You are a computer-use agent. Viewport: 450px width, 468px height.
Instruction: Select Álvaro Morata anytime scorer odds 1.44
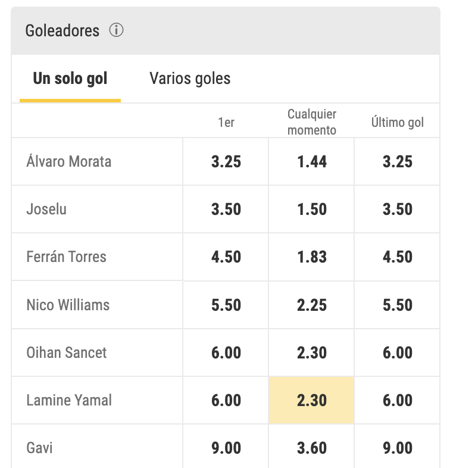point(311,161)
